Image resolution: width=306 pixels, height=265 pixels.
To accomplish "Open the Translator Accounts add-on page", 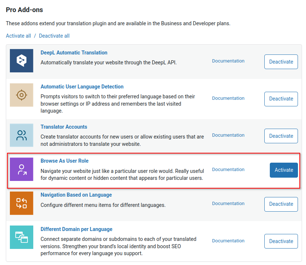I will point(64,127).
